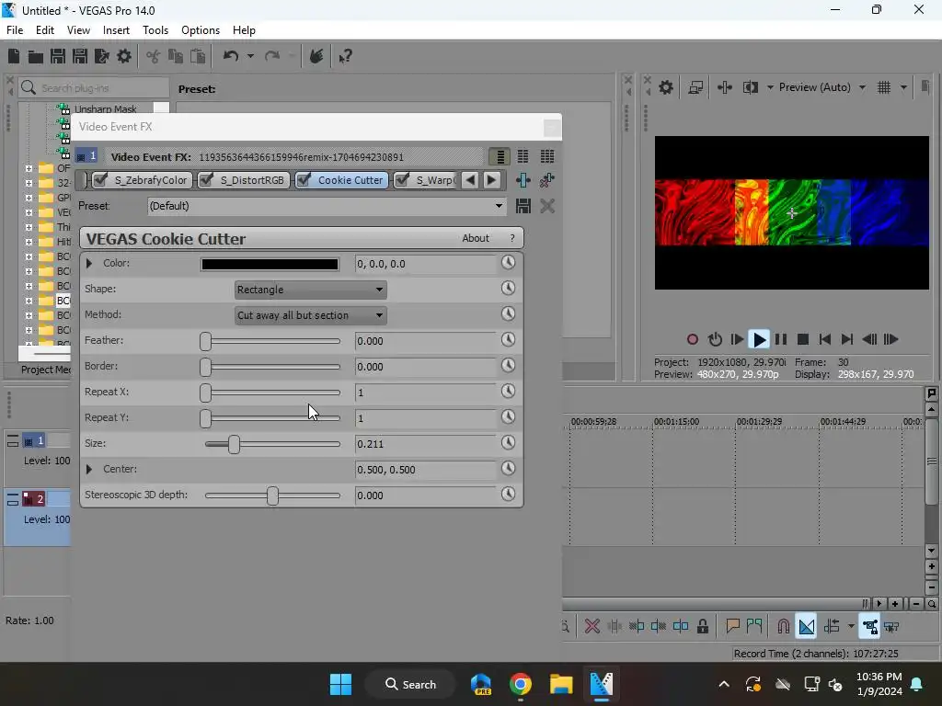Viewport: 942px width, 706px height.
Task: Open the Method Cut away dropdown
Action: (x=310, y=315)
